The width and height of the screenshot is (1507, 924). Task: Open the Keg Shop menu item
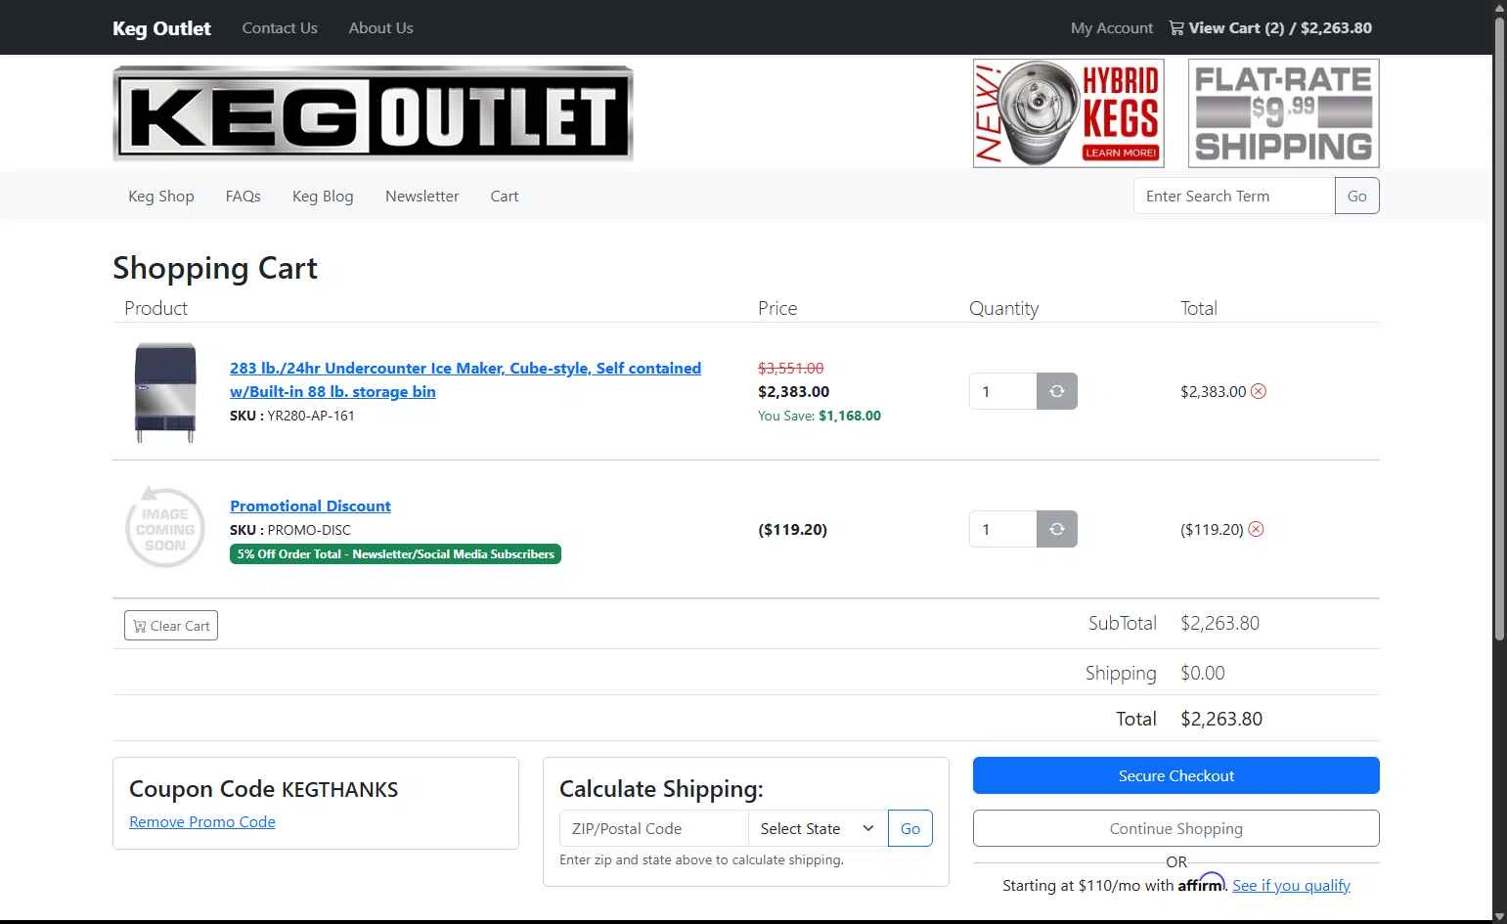(x=161, y=196)
